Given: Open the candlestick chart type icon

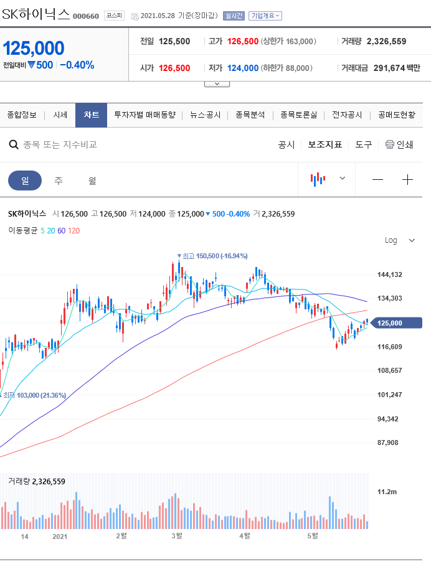Looking at the screenshot, I should [318, 179].
